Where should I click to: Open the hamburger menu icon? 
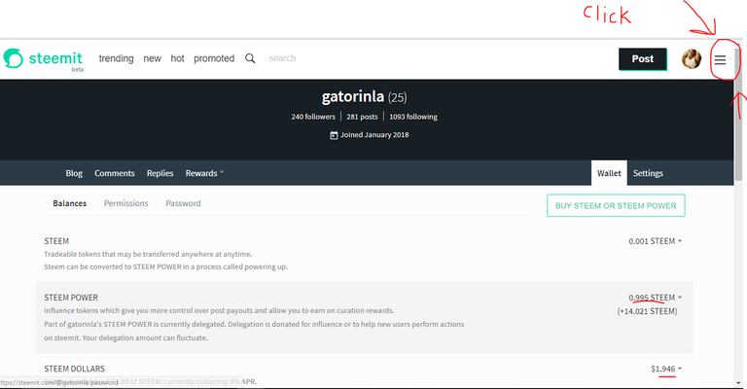(720, 59)
